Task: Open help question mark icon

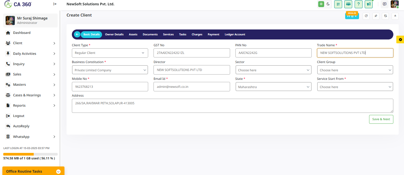Action: (x=358, y=4)
